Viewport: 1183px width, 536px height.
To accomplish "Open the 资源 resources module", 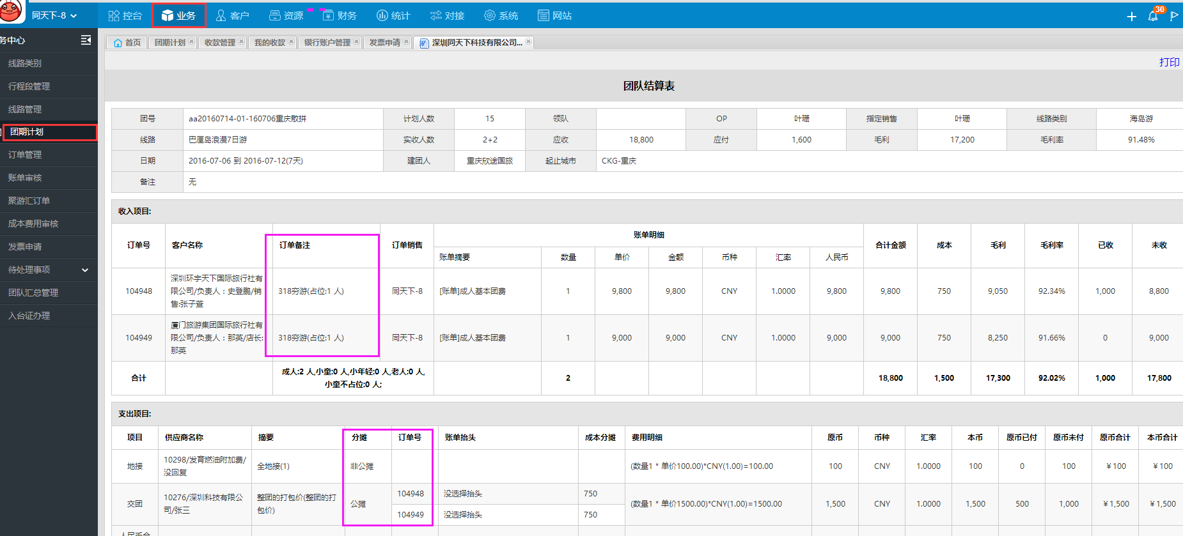I will coord(286,15).
